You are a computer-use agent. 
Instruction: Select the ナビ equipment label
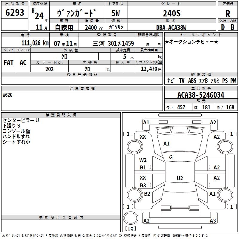tap(171, 80)
